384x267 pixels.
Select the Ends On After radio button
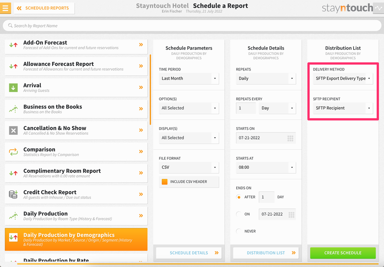tap(238, 197)
